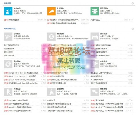Screen dimensions: 138x115
Task: Open the 站务中心 forum title
Action: (x=17, y=8)
